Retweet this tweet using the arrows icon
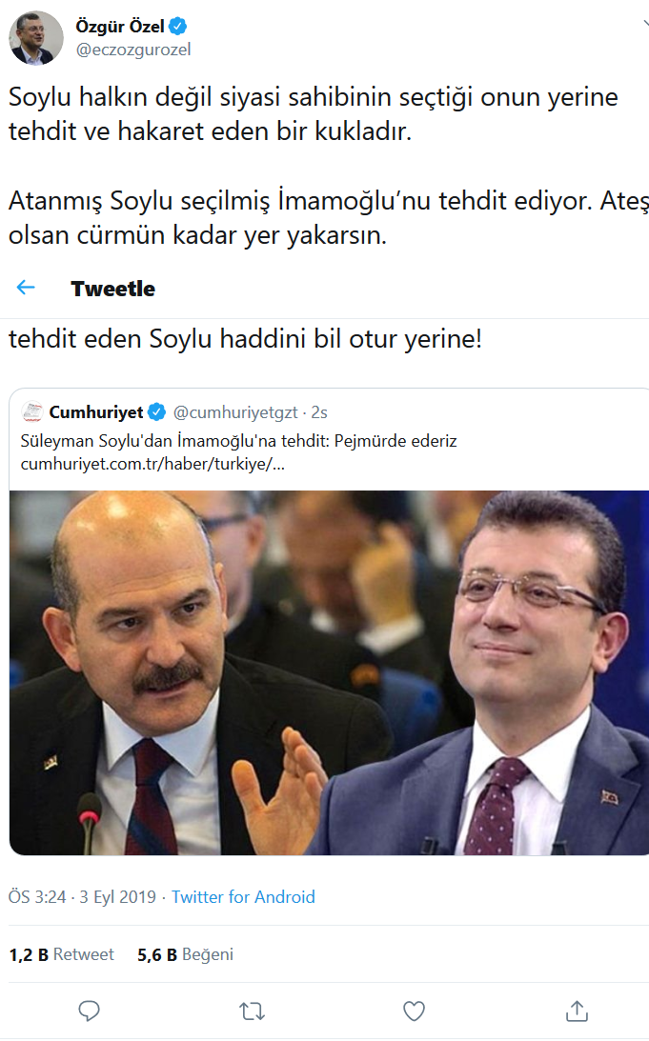 click(252, 1011)
